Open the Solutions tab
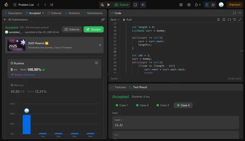The image size is (245, 141). click(x=72, y=13)
